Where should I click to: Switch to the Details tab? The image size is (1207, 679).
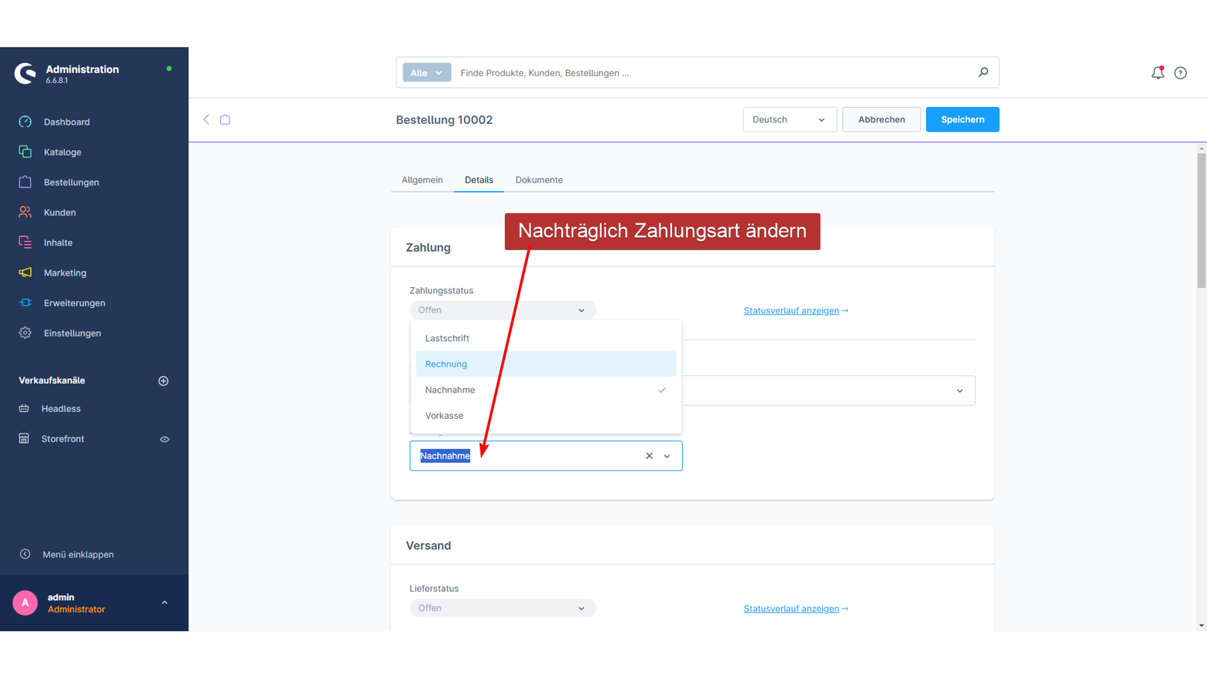479,180
